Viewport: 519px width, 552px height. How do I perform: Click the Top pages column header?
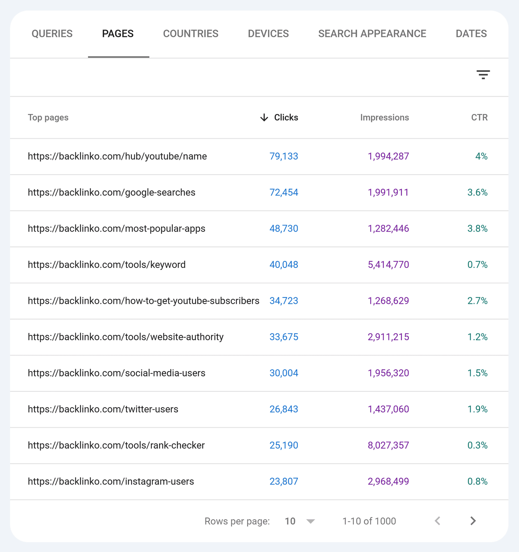pyautogui.click(x=48, y=117)
